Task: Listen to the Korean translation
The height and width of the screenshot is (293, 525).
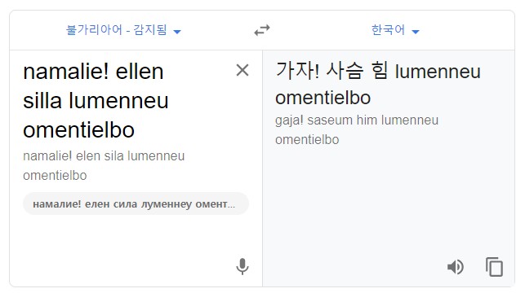Action: point(456,267)
